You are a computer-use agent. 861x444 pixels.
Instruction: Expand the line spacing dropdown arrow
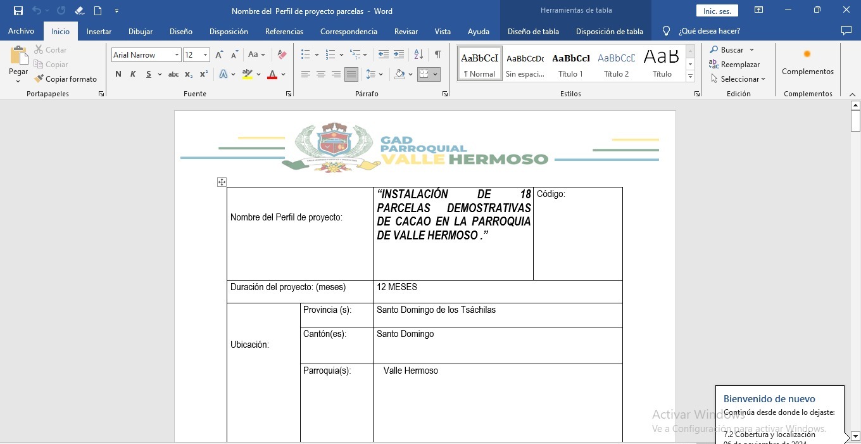click(x=380, y=74)
